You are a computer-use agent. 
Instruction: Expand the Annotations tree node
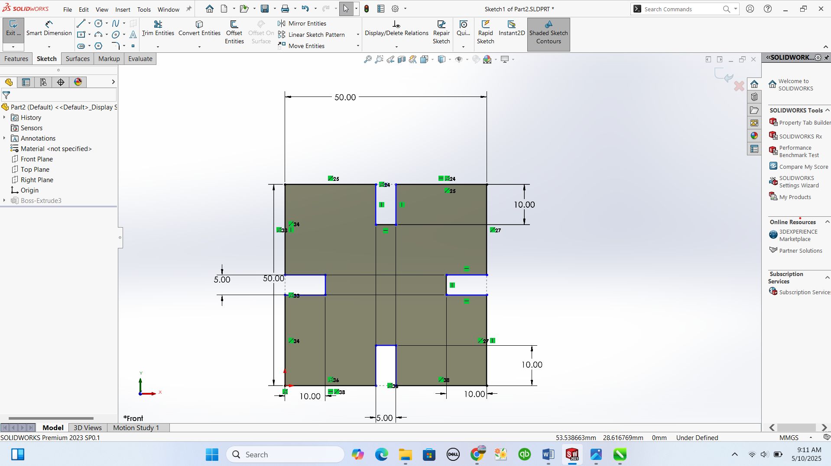pos(4,138)
